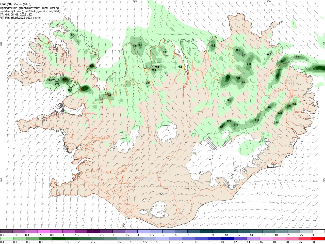Click the bright red swatch ending the rain scale
This screenshot has width=325, height=244.
point(318,238)
